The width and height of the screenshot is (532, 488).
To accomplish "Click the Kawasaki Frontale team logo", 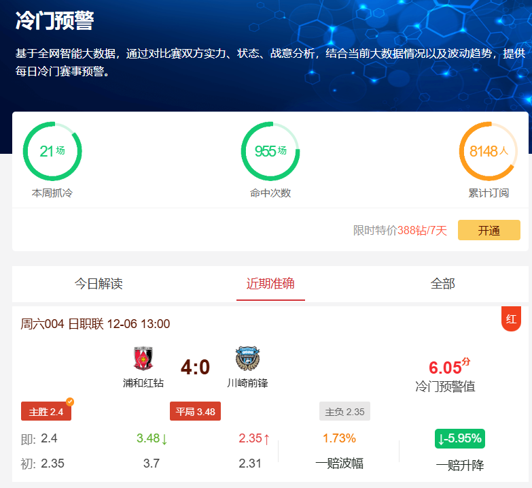I will 247,358.
